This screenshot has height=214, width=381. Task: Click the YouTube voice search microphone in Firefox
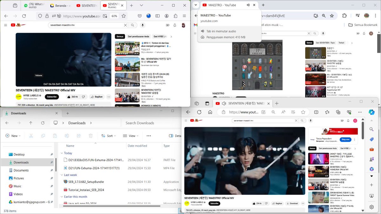click(x=143, y=25)
